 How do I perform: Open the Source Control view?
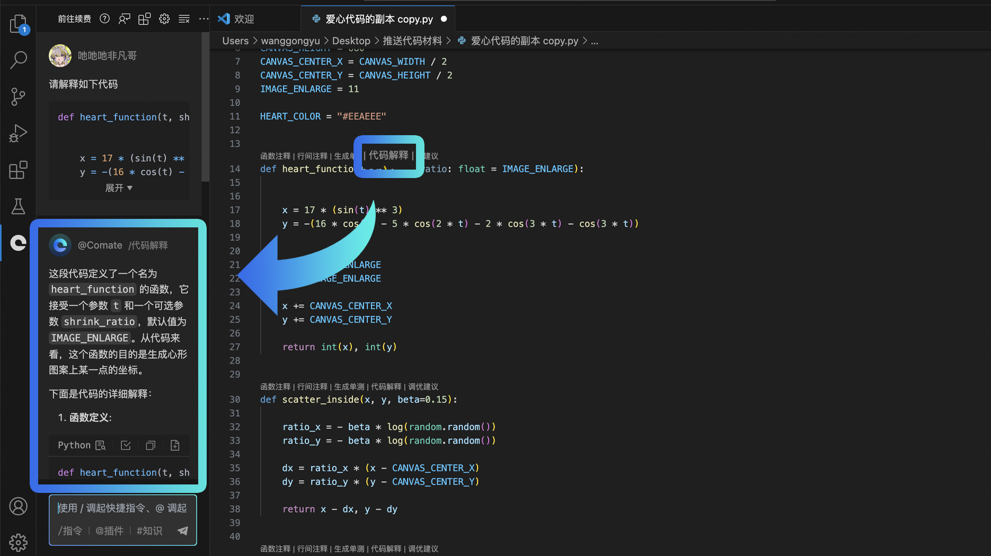pos(19,96)
